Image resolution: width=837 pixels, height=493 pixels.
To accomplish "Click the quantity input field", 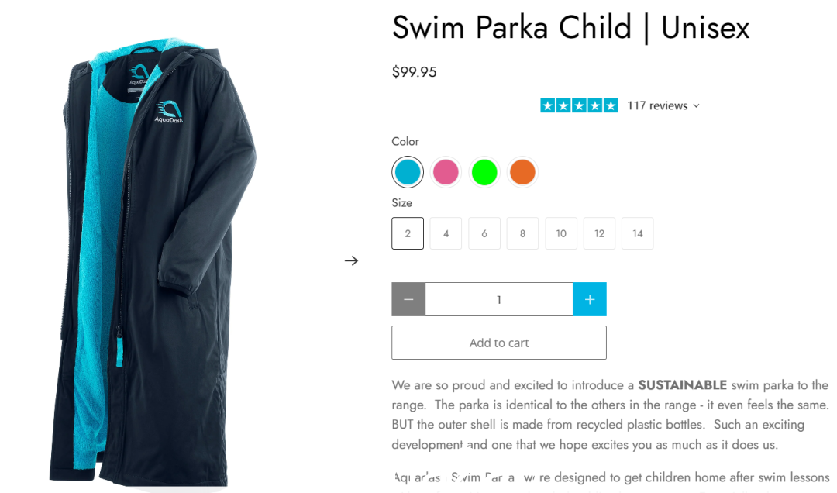I will click(x=499, y=299).
